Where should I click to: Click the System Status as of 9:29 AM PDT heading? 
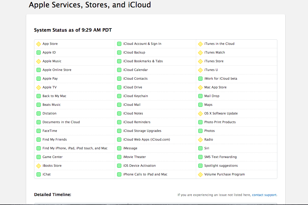click(x=73, y=30)
